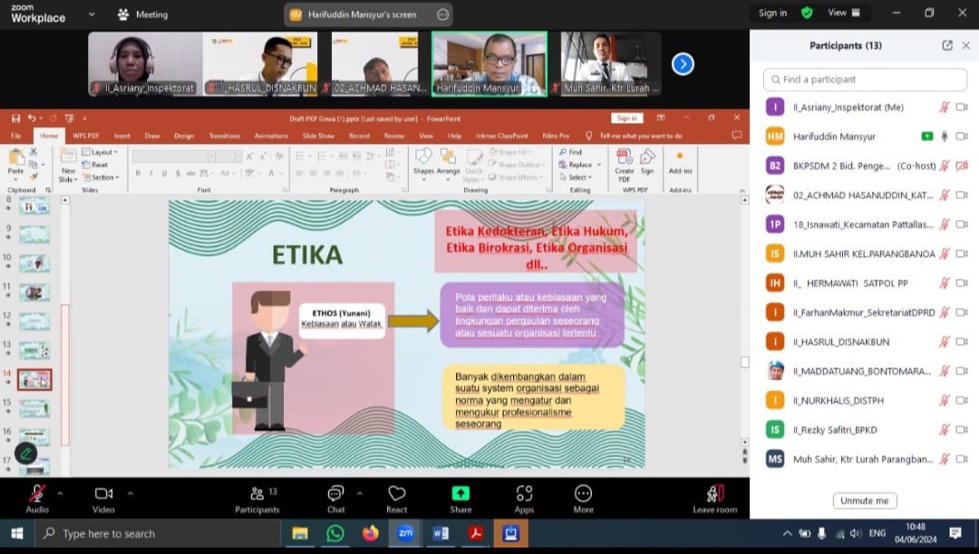Click the green Share screen button
The width and height of the screenshot is (979, 554).
tap(460, 499)
